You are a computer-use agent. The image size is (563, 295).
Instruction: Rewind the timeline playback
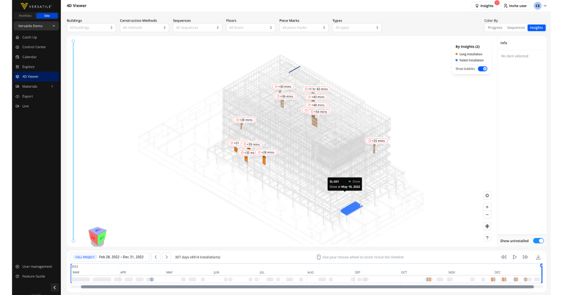(x=503, y=257)
